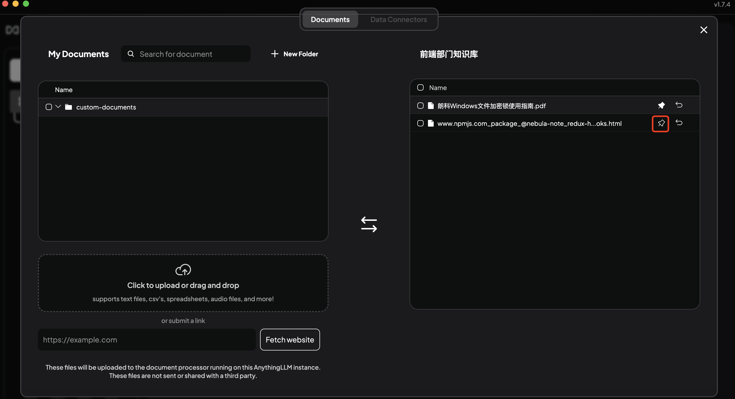Open the Data Connectors tab

point(399,19)
